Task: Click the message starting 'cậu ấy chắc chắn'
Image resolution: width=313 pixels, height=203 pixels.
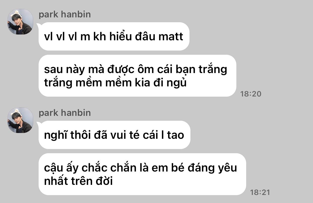Action: 142,174
